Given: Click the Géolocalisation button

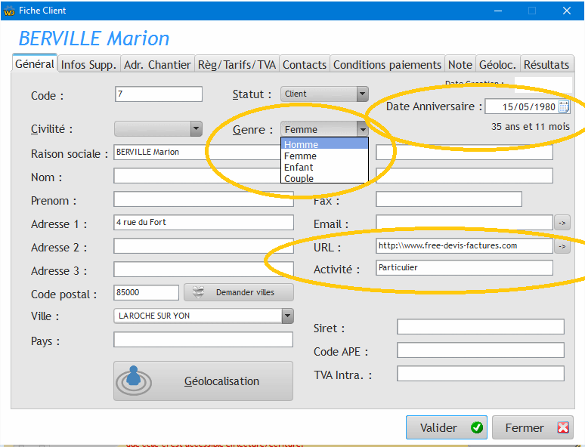Looking at the screenshot, I should [x=203, y=381].
